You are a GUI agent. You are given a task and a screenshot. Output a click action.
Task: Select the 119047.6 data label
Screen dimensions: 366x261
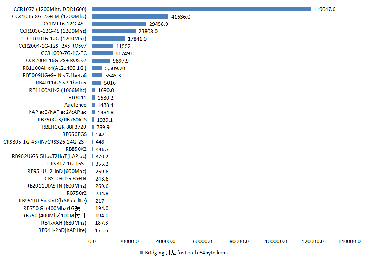(325, 9)
